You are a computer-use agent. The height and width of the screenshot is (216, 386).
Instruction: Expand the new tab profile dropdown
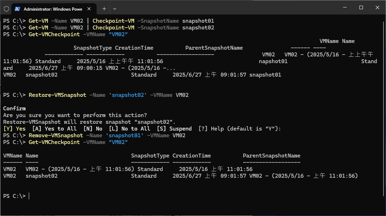pos(114,9)
